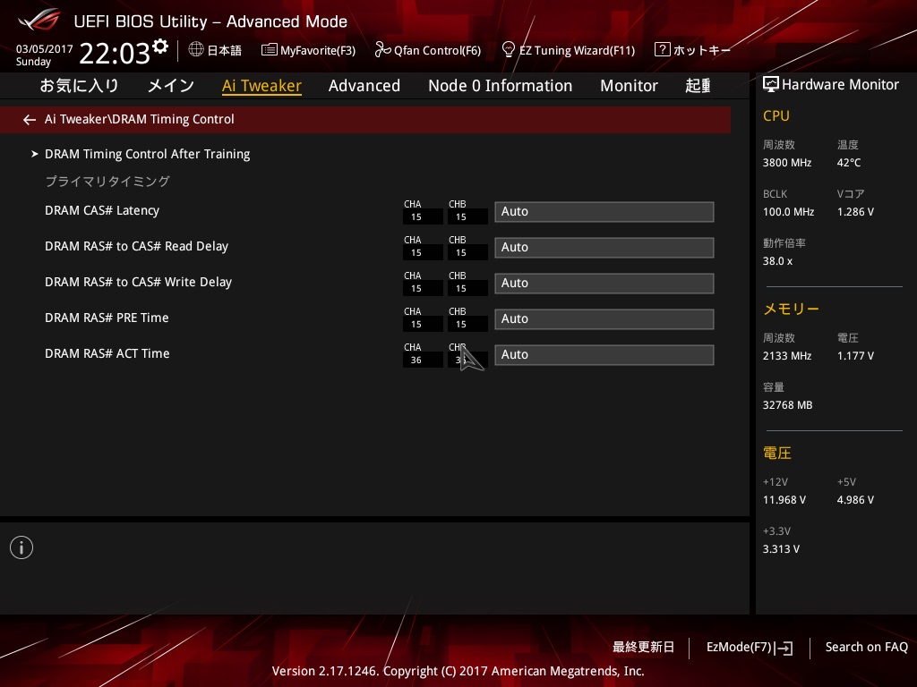The height and width of the screenshot is (687, 917).
Task: Click CHA value 15 for CAS# Latency
Action: click(423, 216)
